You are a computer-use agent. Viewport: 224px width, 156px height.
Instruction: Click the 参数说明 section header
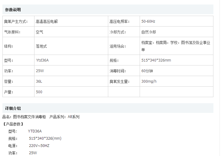point(13,10)
